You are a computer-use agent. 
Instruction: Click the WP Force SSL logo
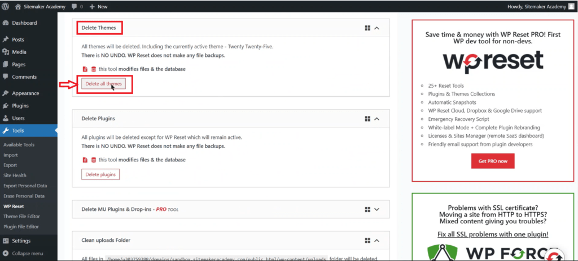coord(493,253)
